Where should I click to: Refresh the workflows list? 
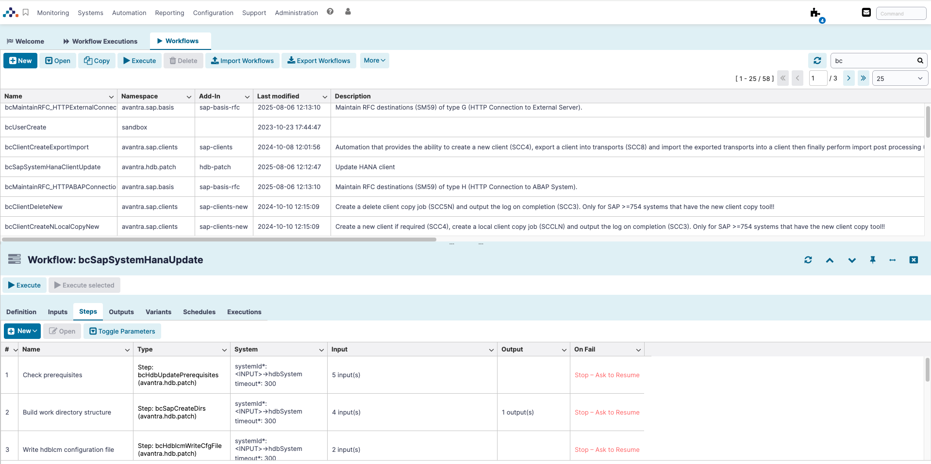pyautogui.click(x=817, y=60)
